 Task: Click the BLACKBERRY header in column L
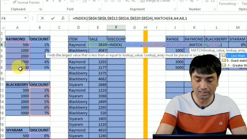click(217, 39)
